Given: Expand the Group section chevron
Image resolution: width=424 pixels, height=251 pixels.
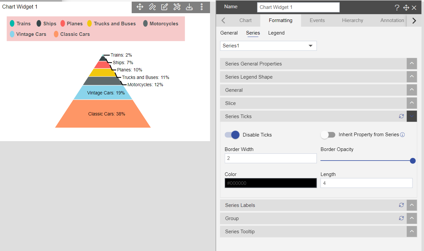Looking at the screenshot, I should click(x=411, y=218).
